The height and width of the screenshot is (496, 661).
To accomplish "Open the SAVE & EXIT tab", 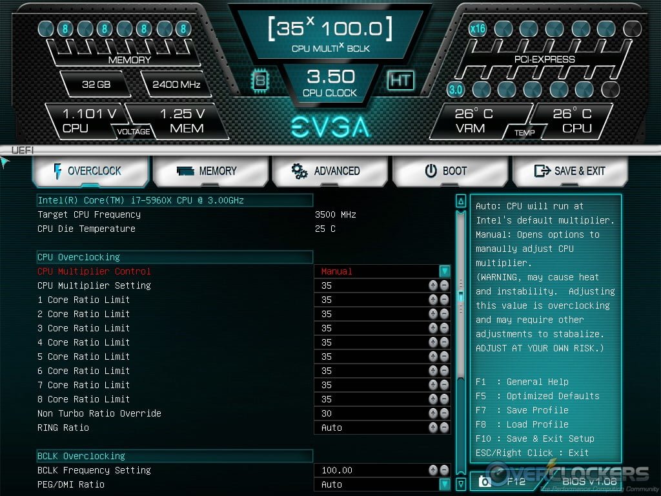I will tap(569, 171).
